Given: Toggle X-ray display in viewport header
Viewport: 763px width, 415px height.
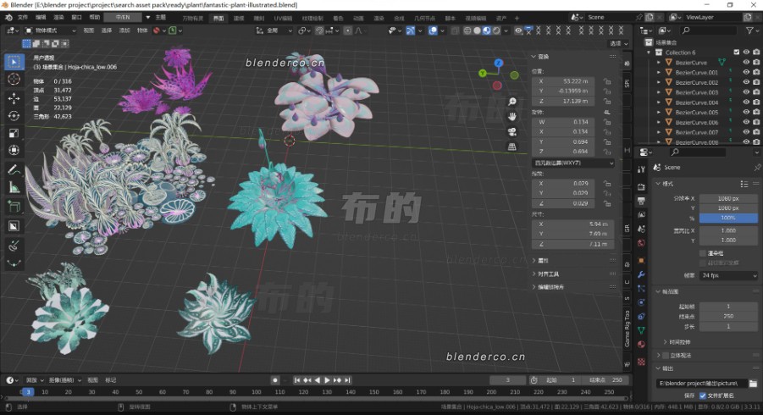Looking at the screenshot, I should click(x=455, y=30).
